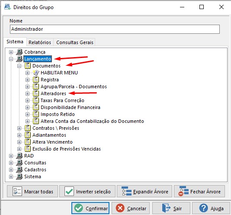
Task: Expand the Altera Vencimento node
Action: 19,142
